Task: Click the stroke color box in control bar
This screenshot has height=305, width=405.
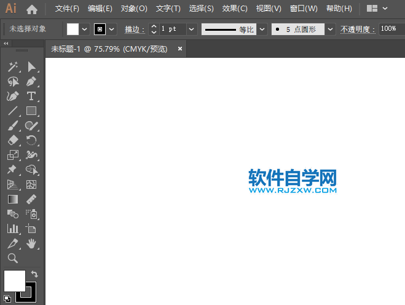Action: (100, 29)
